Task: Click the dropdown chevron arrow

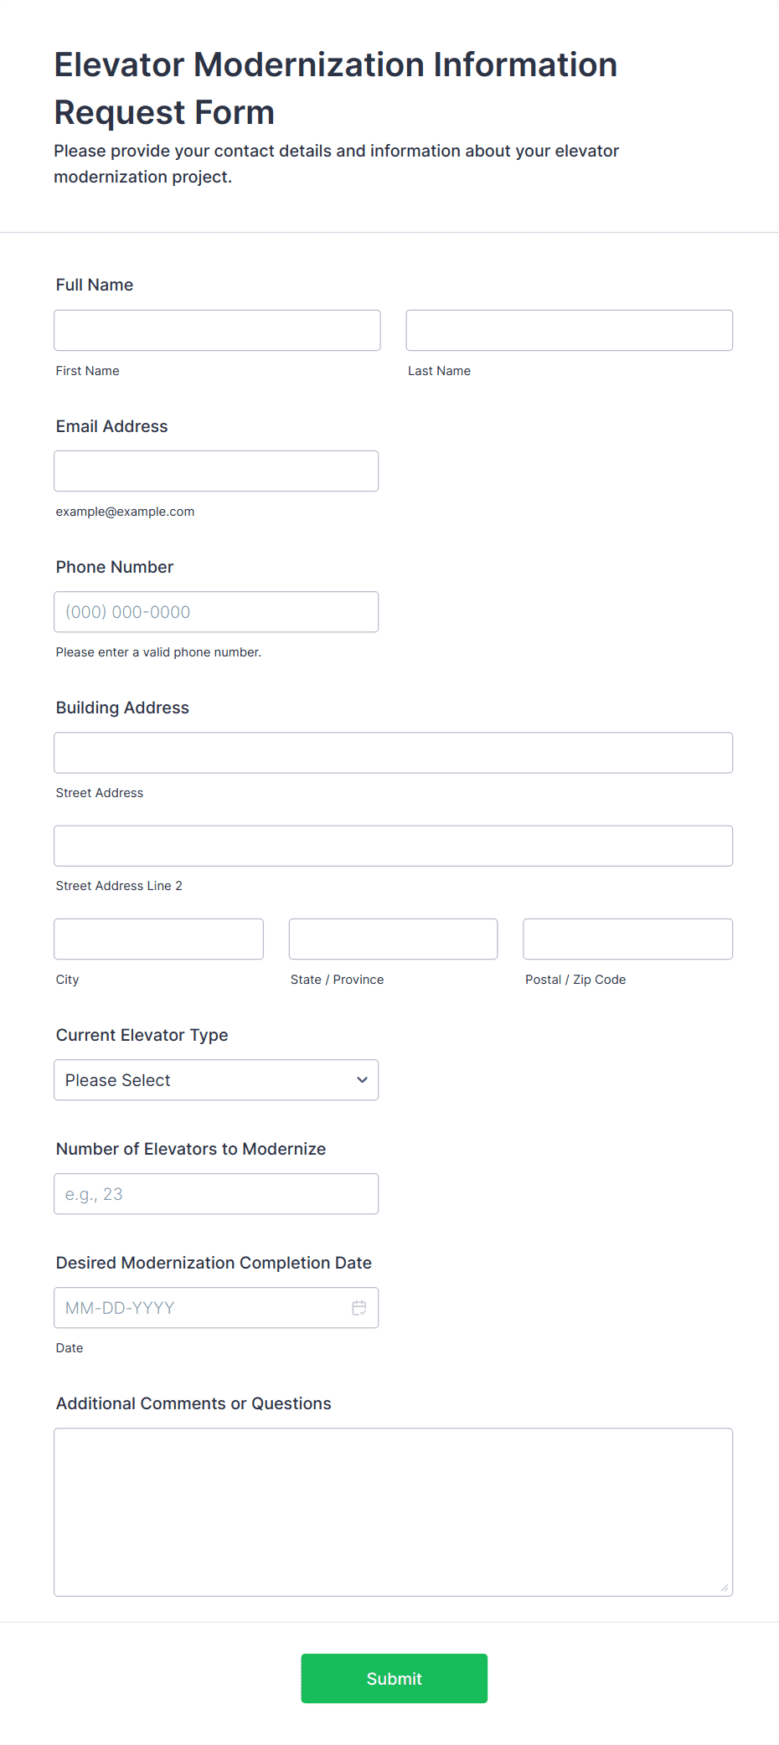Action: pyautogui.click(x=362, y=1080)
